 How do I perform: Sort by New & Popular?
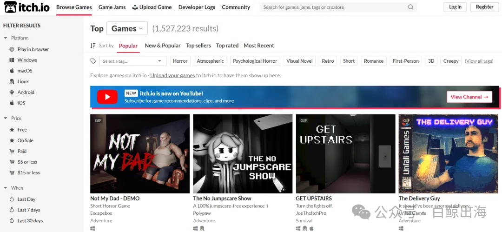pos(163,46)
